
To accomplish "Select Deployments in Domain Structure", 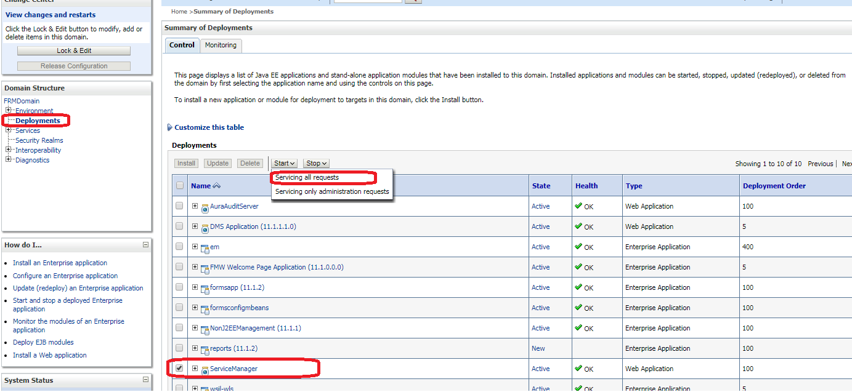I will 38,121.
